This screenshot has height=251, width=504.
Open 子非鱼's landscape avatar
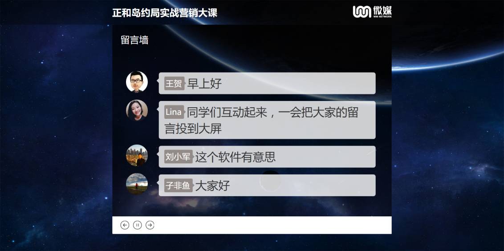pos(137,184)
